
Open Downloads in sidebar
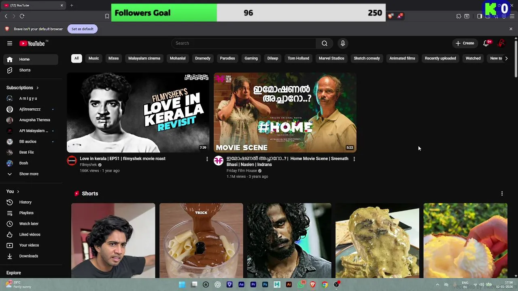point(32,256)
